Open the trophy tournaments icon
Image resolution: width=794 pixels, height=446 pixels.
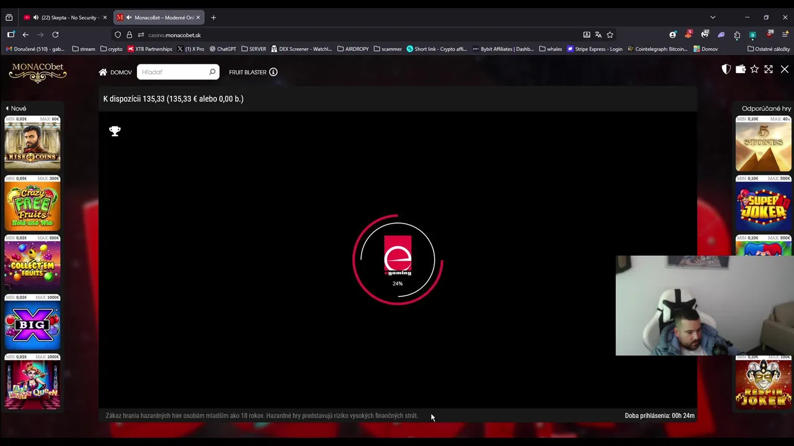(x=115, y=131)
